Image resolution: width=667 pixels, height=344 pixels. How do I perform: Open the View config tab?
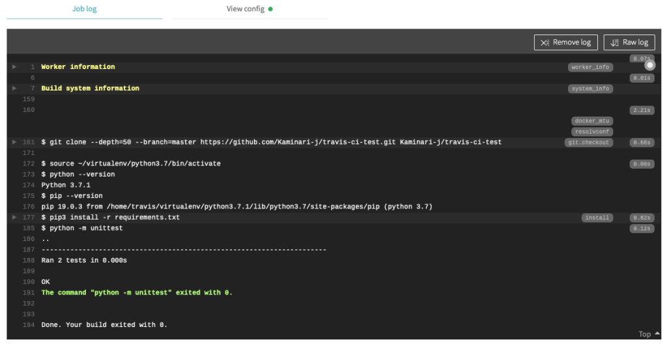[x=249, y=9]
